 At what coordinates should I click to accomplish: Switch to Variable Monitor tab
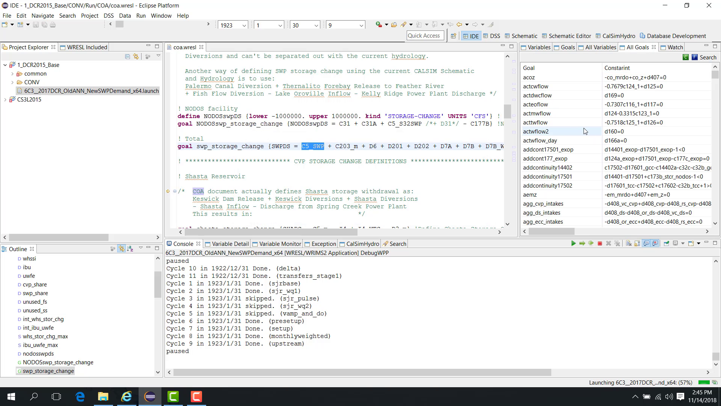(x=277, y=244)
